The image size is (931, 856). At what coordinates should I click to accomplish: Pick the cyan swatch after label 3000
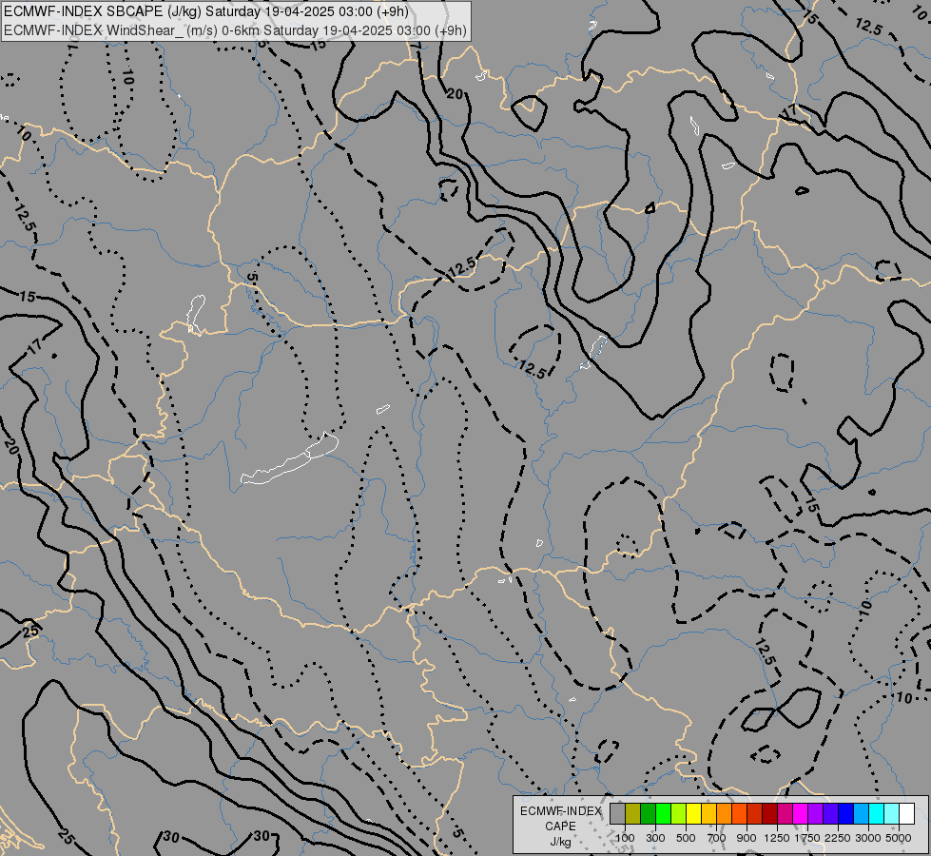click(877, 814)
